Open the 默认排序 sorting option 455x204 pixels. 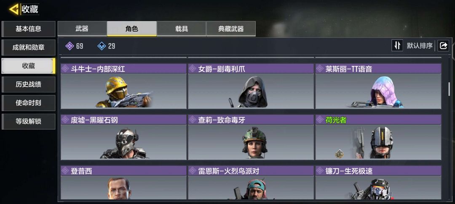pos(420,46)
